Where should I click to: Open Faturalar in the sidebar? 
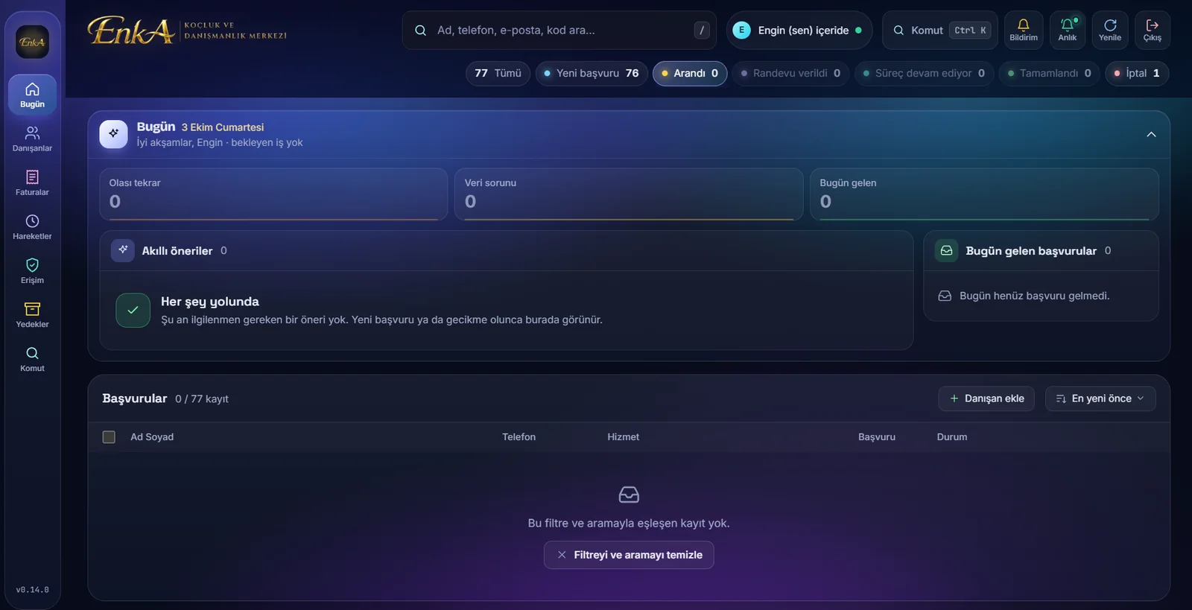(32, 182)
